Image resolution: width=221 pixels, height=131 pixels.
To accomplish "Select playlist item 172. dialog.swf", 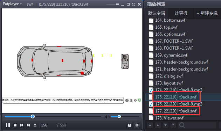I will [169, 76].
